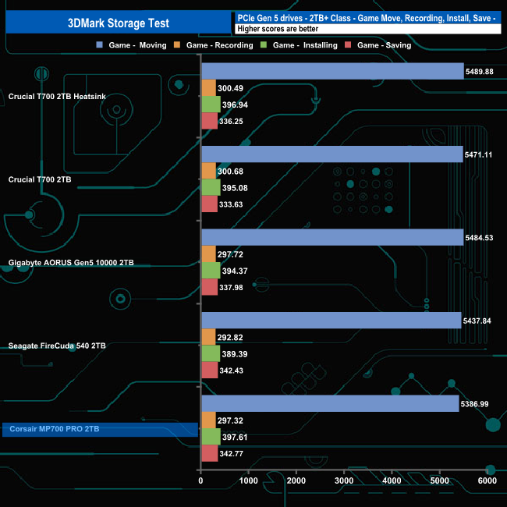
Task: Click the value 333.63
Action: click(x=231, y=204)
